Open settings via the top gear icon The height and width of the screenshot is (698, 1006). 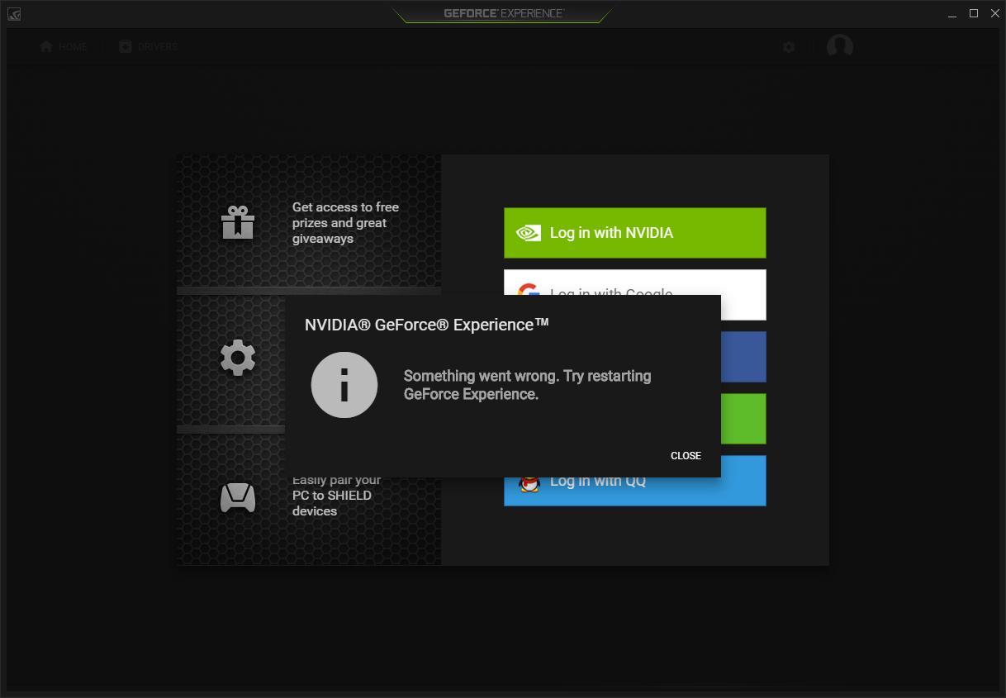(x=789, y=47)
